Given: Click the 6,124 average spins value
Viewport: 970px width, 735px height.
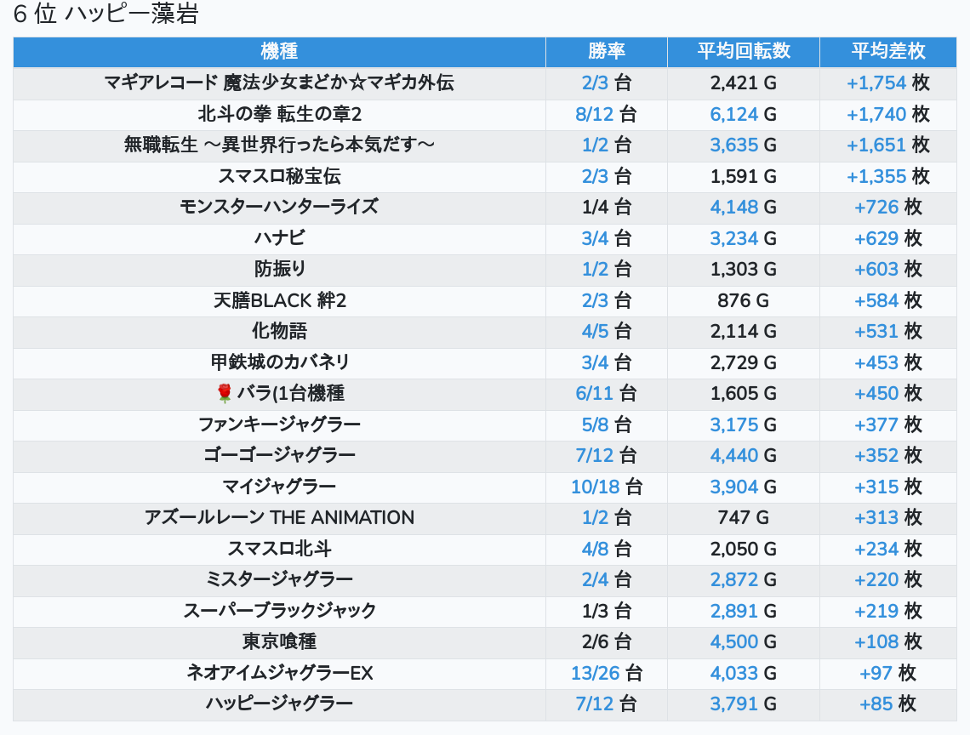Looking at the screenshot, I should pos(733,114).
